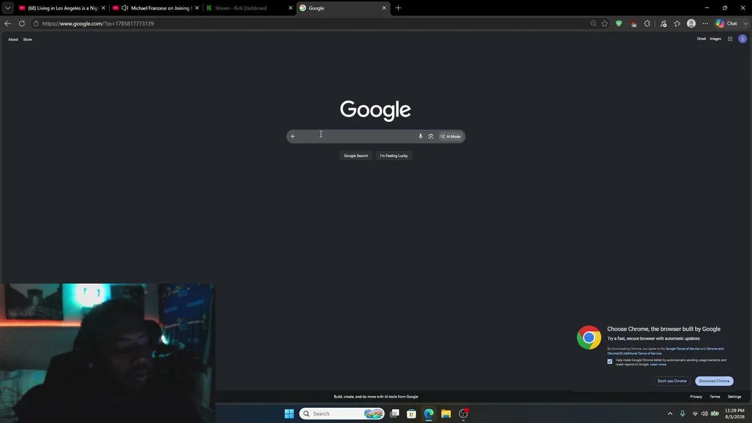Open Microsoft Edge from taskbar
This screenshot has width=752, height=423.
pos(429,414)
